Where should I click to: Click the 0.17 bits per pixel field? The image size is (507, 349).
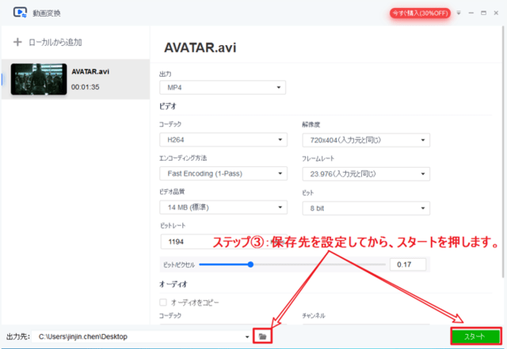click(407, 264)
